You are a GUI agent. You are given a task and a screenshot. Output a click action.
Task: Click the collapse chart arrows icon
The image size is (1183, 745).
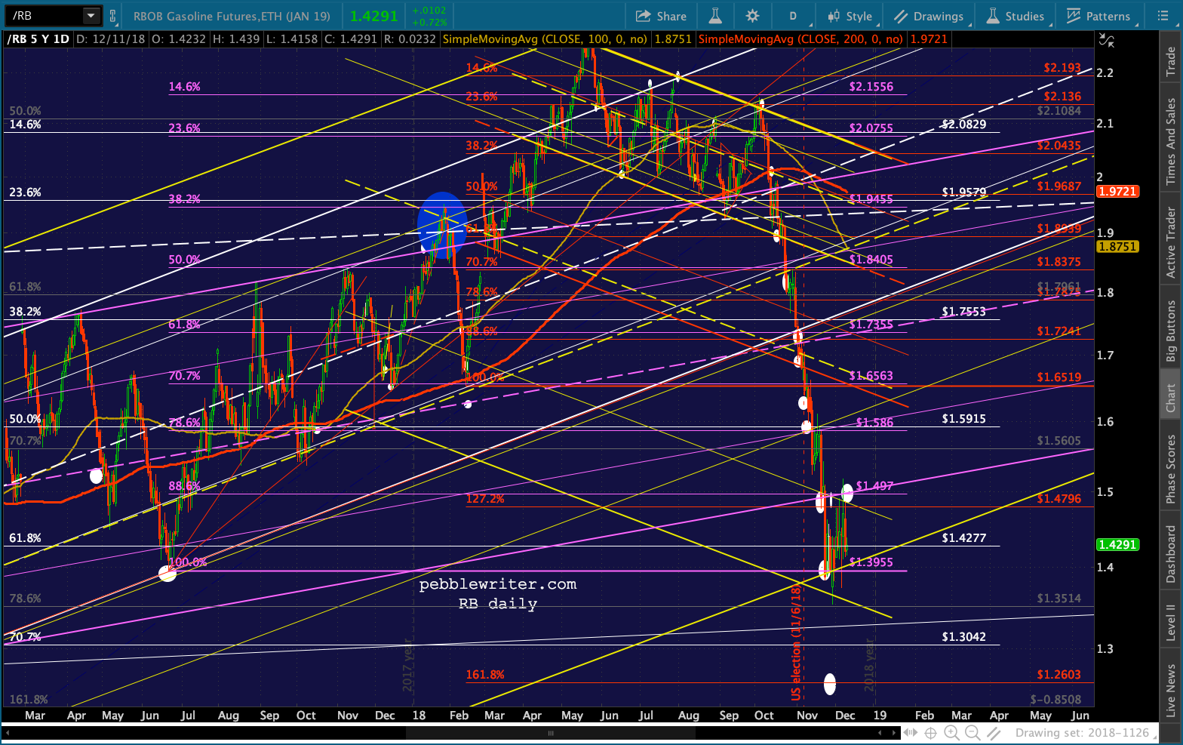click(1105, 40)
